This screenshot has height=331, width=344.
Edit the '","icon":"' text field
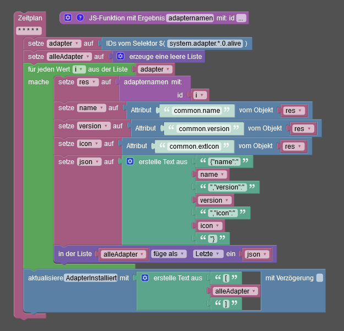point(223,213)
